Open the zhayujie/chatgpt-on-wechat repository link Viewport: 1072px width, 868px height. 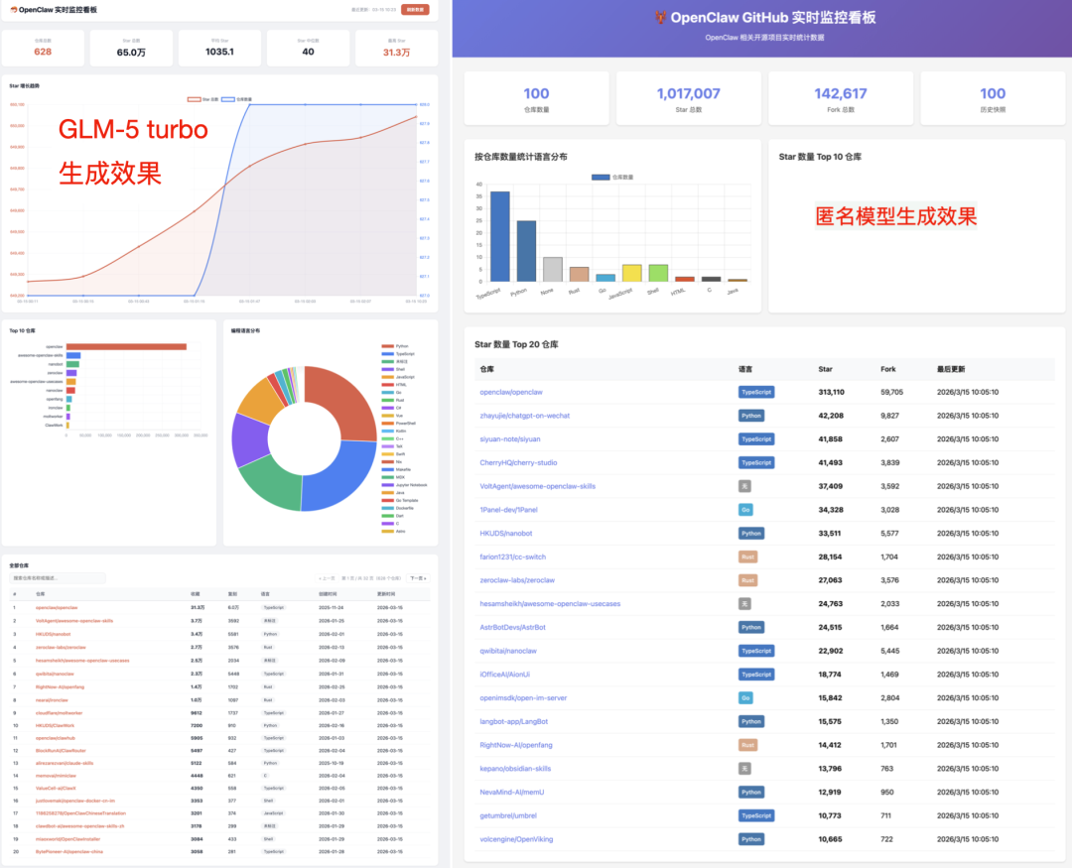click(524, 416)
